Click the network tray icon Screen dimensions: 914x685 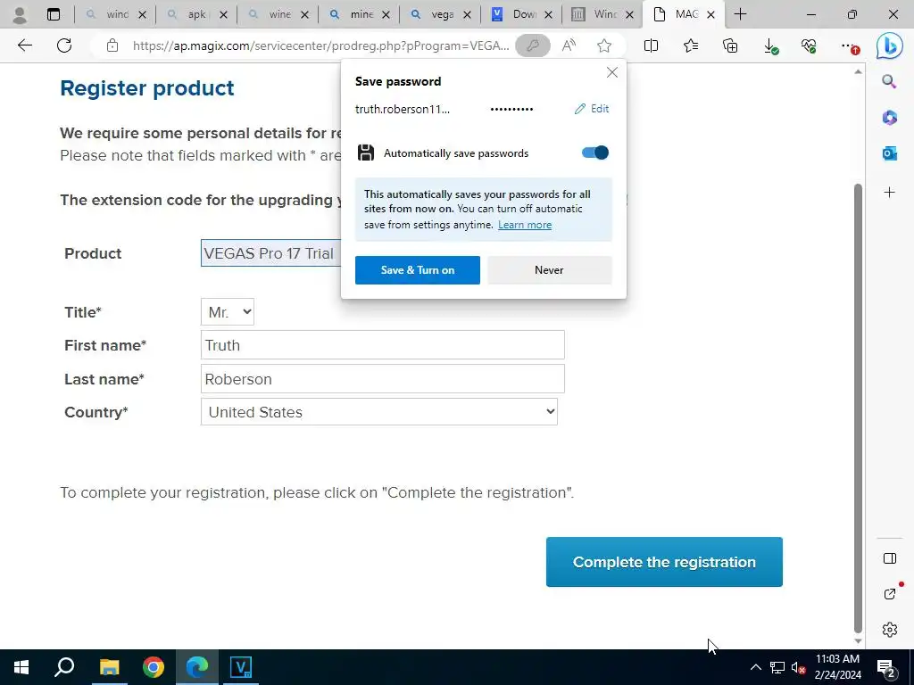[x=777, y=667]
